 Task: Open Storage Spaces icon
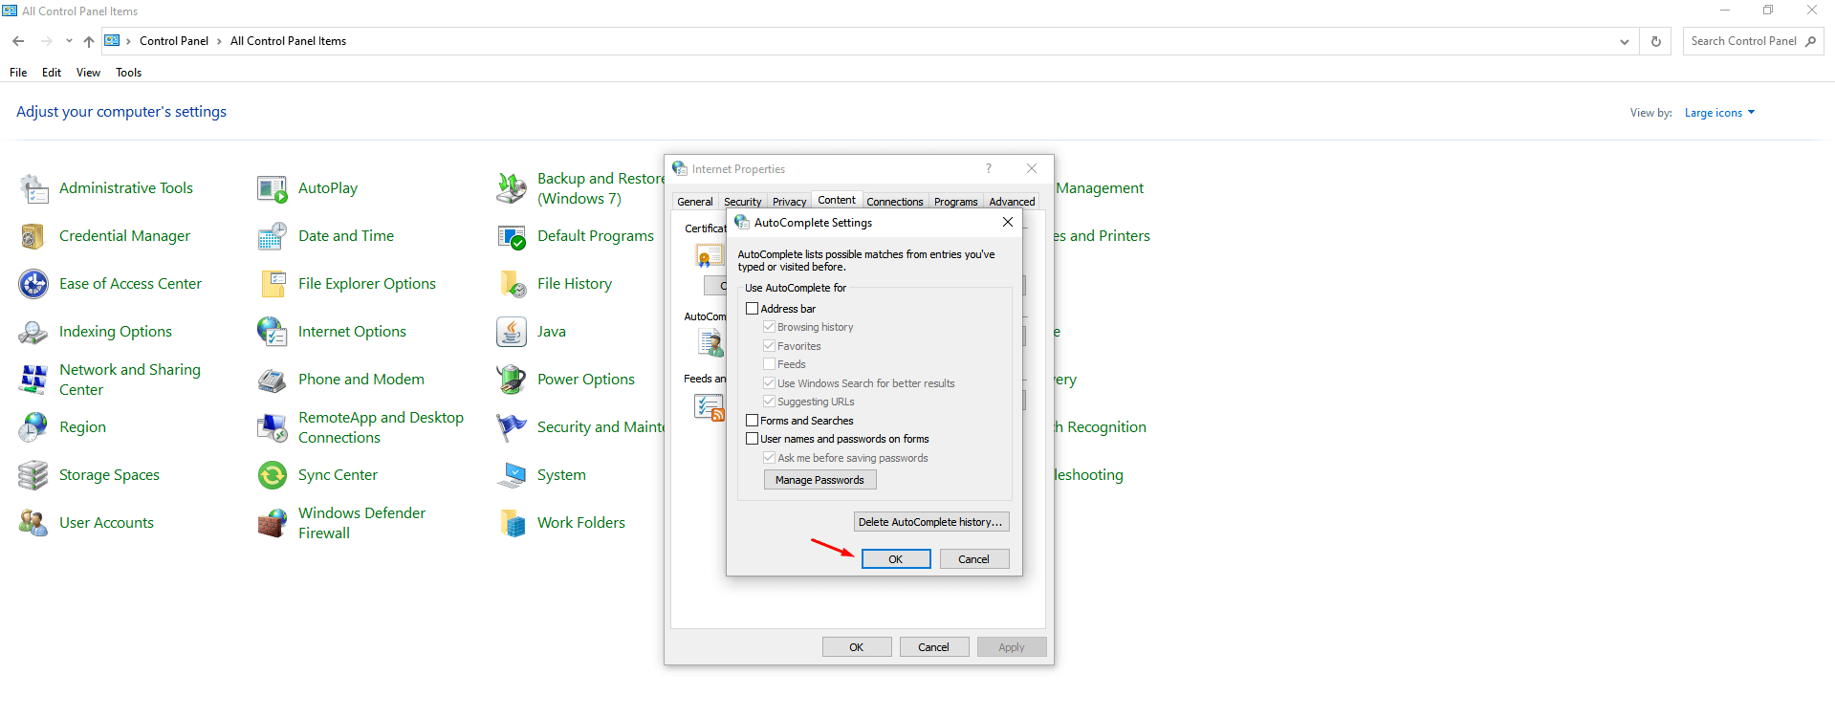[33, 475]
